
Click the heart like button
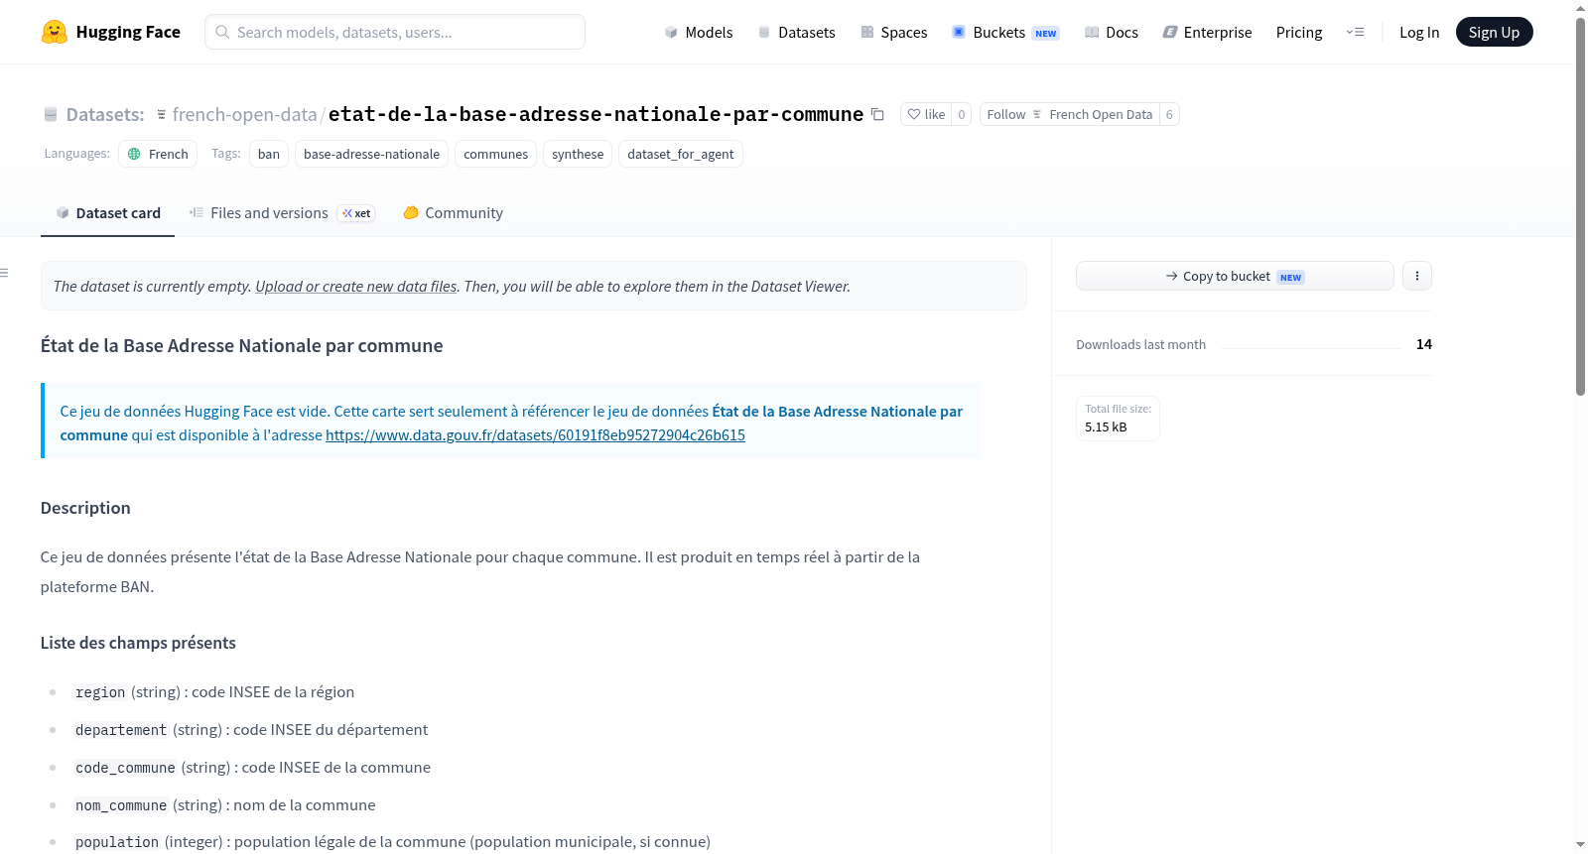click(925, 114)
